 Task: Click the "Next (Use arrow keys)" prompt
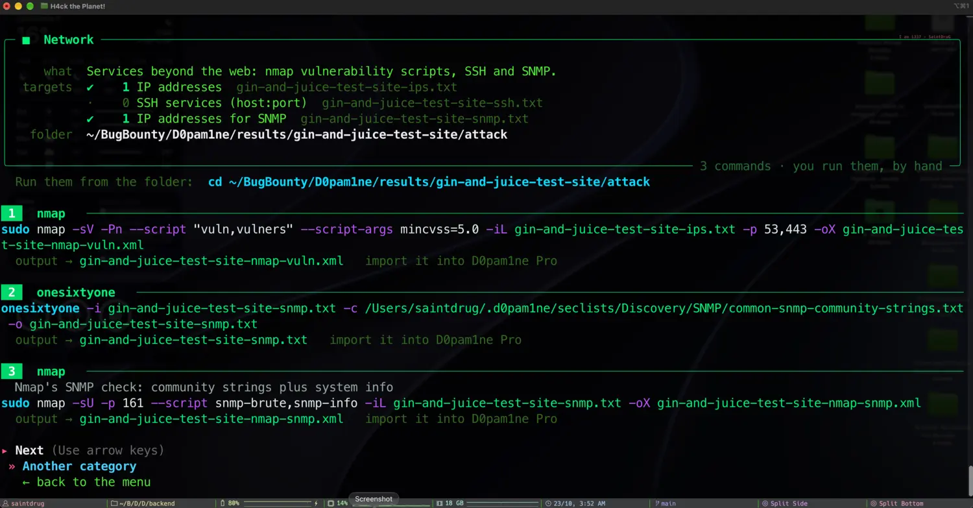[x=90, y=451]
